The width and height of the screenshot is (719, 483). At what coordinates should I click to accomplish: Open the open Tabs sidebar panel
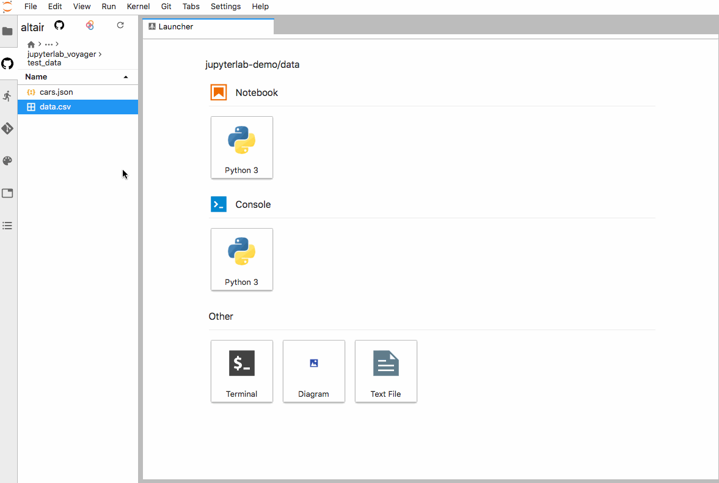[x=7, y=193]
